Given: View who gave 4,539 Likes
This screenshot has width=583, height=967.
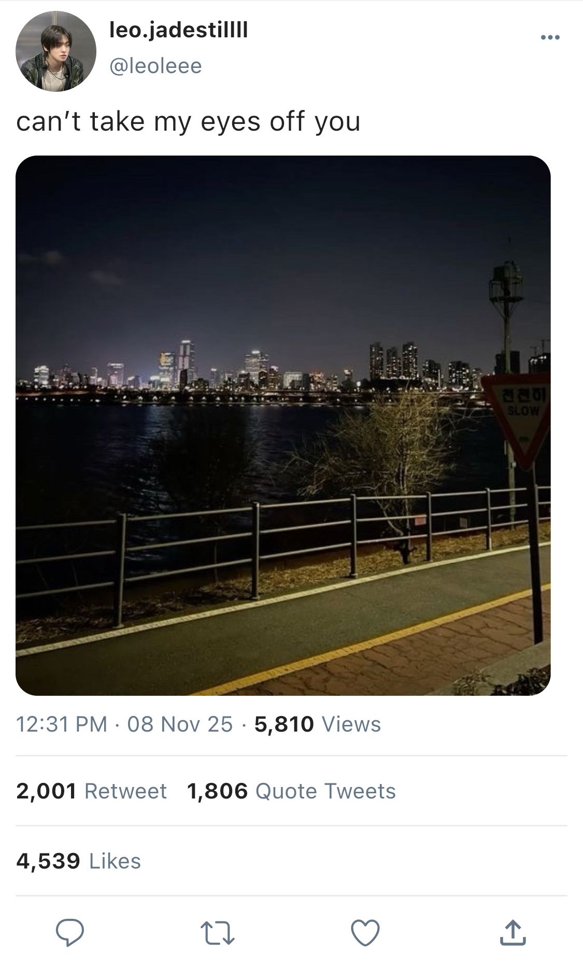Looking at the screenshot, I should click(78, 861).
